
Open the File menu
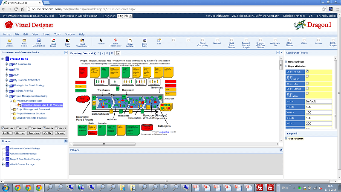pos(17,35)
